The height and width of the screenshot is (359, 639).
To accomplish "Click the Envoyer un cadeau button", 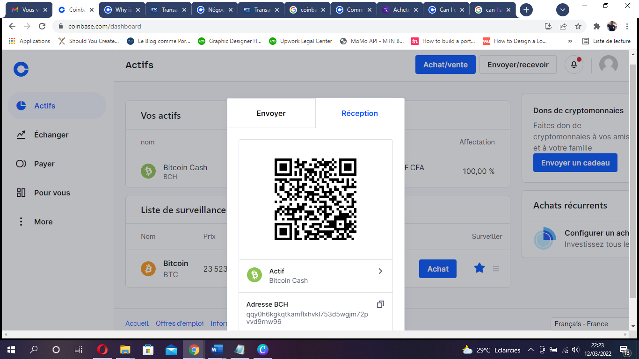I will (x=575, y=163).
